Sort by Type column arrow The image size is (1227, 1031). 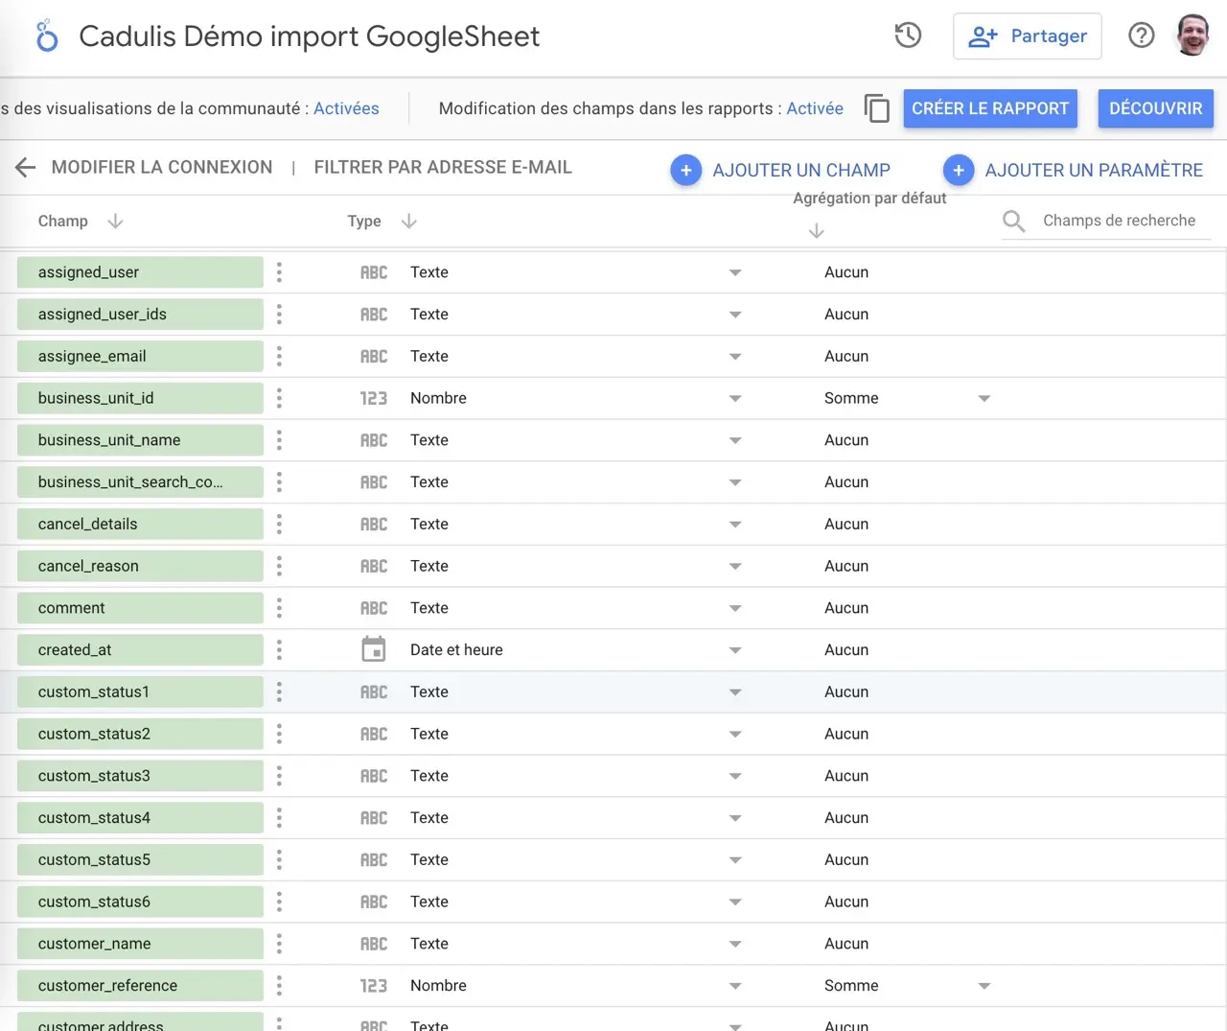(408, 222)
